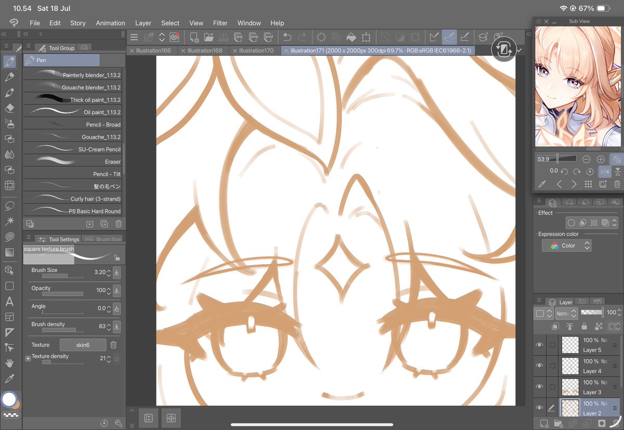This screenshot has height=430, width=624.
Task: Check the box next to Layer 3
Action: [552, 387]
